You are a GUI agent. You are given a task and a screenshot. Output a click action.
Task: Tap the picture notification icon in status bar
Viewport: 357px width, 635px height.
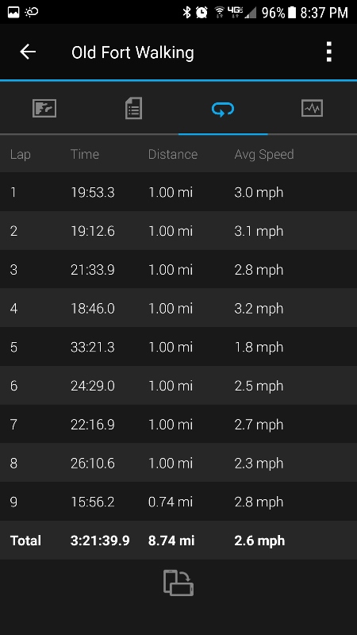[13, 12]
